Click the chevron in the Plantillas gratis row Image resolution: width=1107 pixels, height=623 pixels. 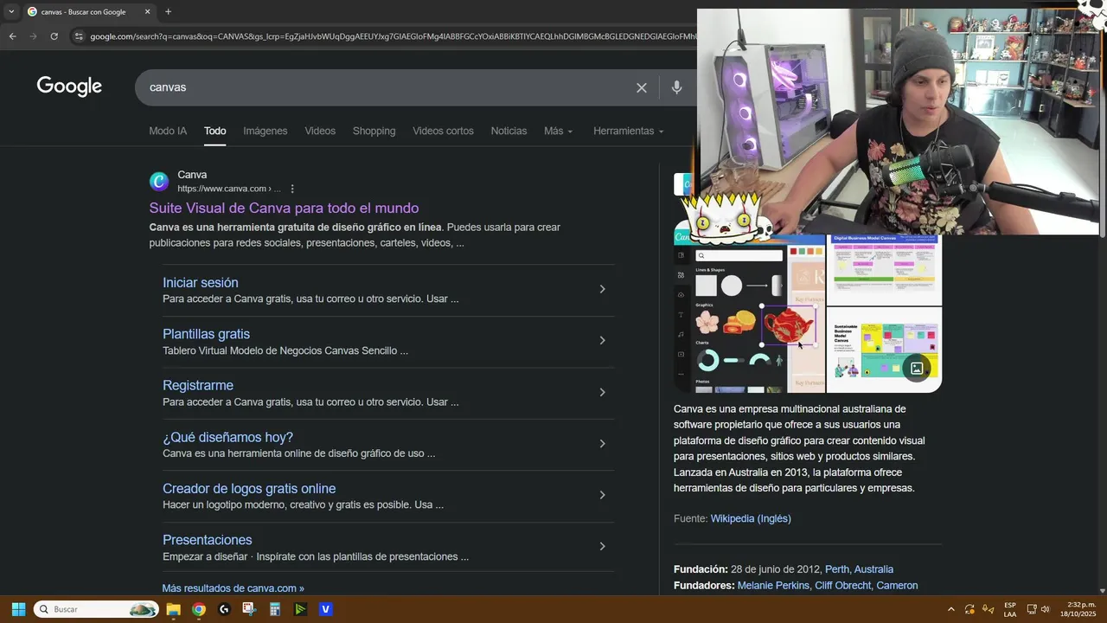[603, 340]
